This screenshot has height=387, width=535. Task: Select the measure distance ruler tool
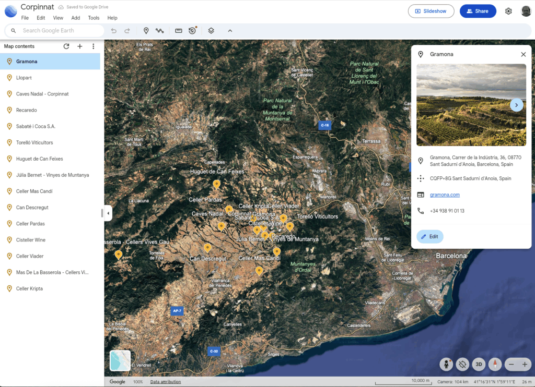tap(179, 31)
